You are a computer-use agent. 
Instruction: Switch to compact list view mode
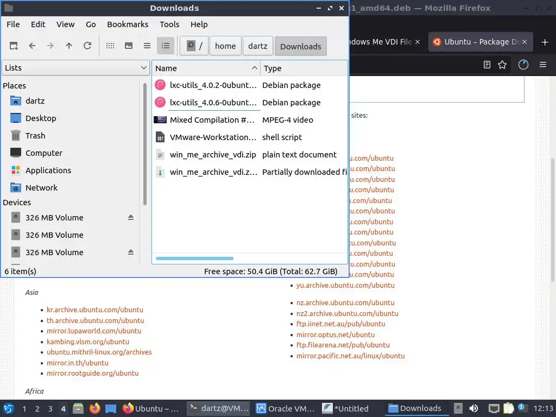pos(147,46)
